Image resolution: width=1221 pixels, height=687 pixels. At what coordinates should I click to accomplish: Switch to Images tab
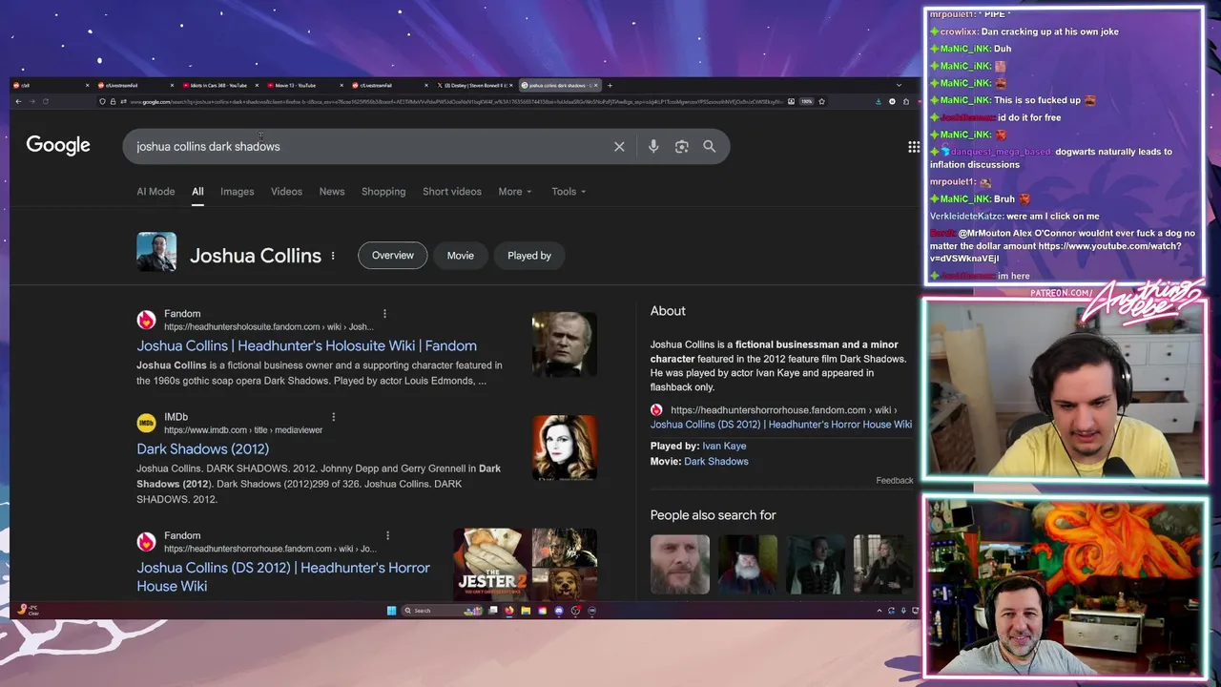[x=238, y=192]
